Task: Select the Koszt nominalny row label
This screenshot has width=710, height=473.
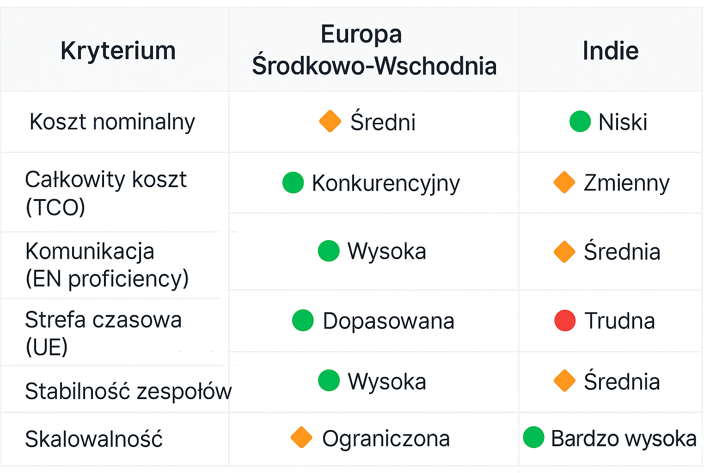Action: click(x=112, y=122)
